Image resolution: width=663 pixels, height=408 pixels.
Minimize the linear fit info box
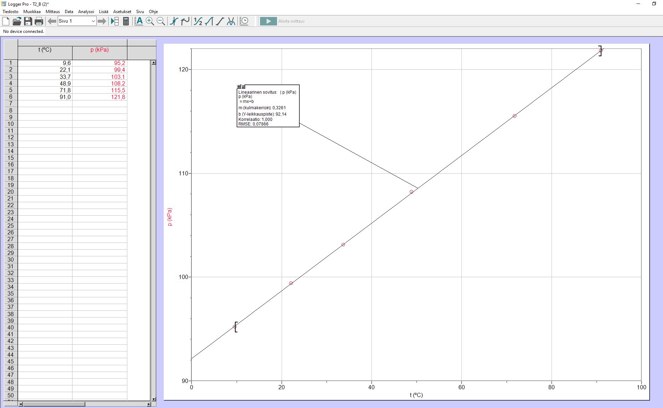(243, 87)
